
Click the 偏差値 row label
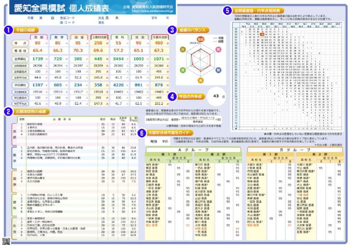[20, 51]
